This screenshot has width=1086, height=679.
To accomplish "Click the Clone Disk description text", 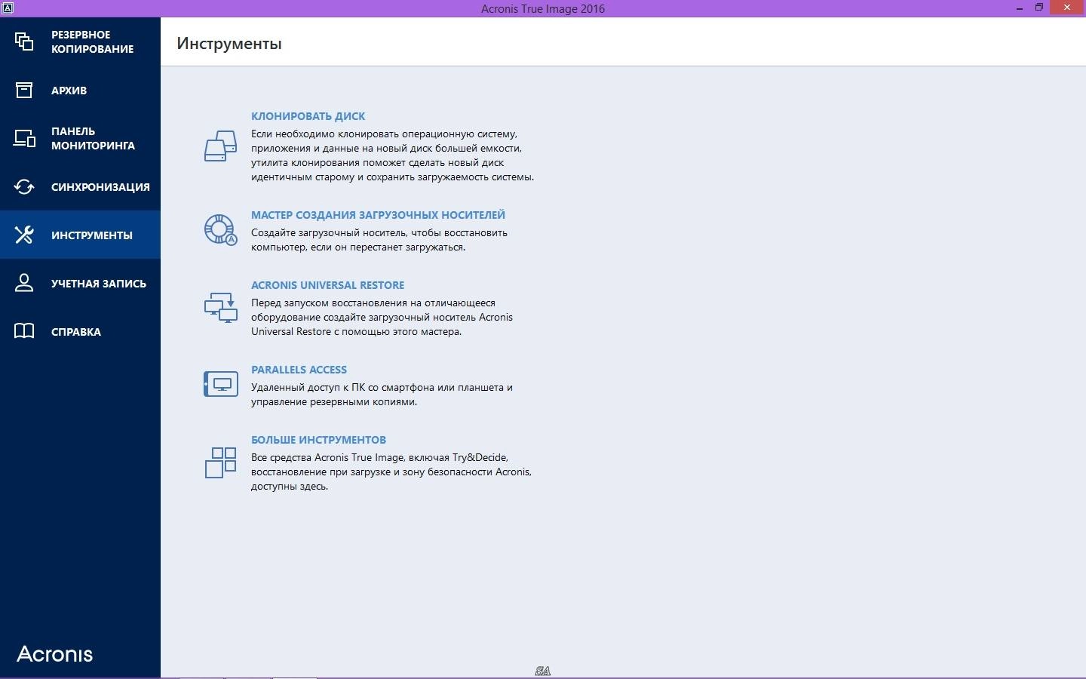I will point(392,155).
